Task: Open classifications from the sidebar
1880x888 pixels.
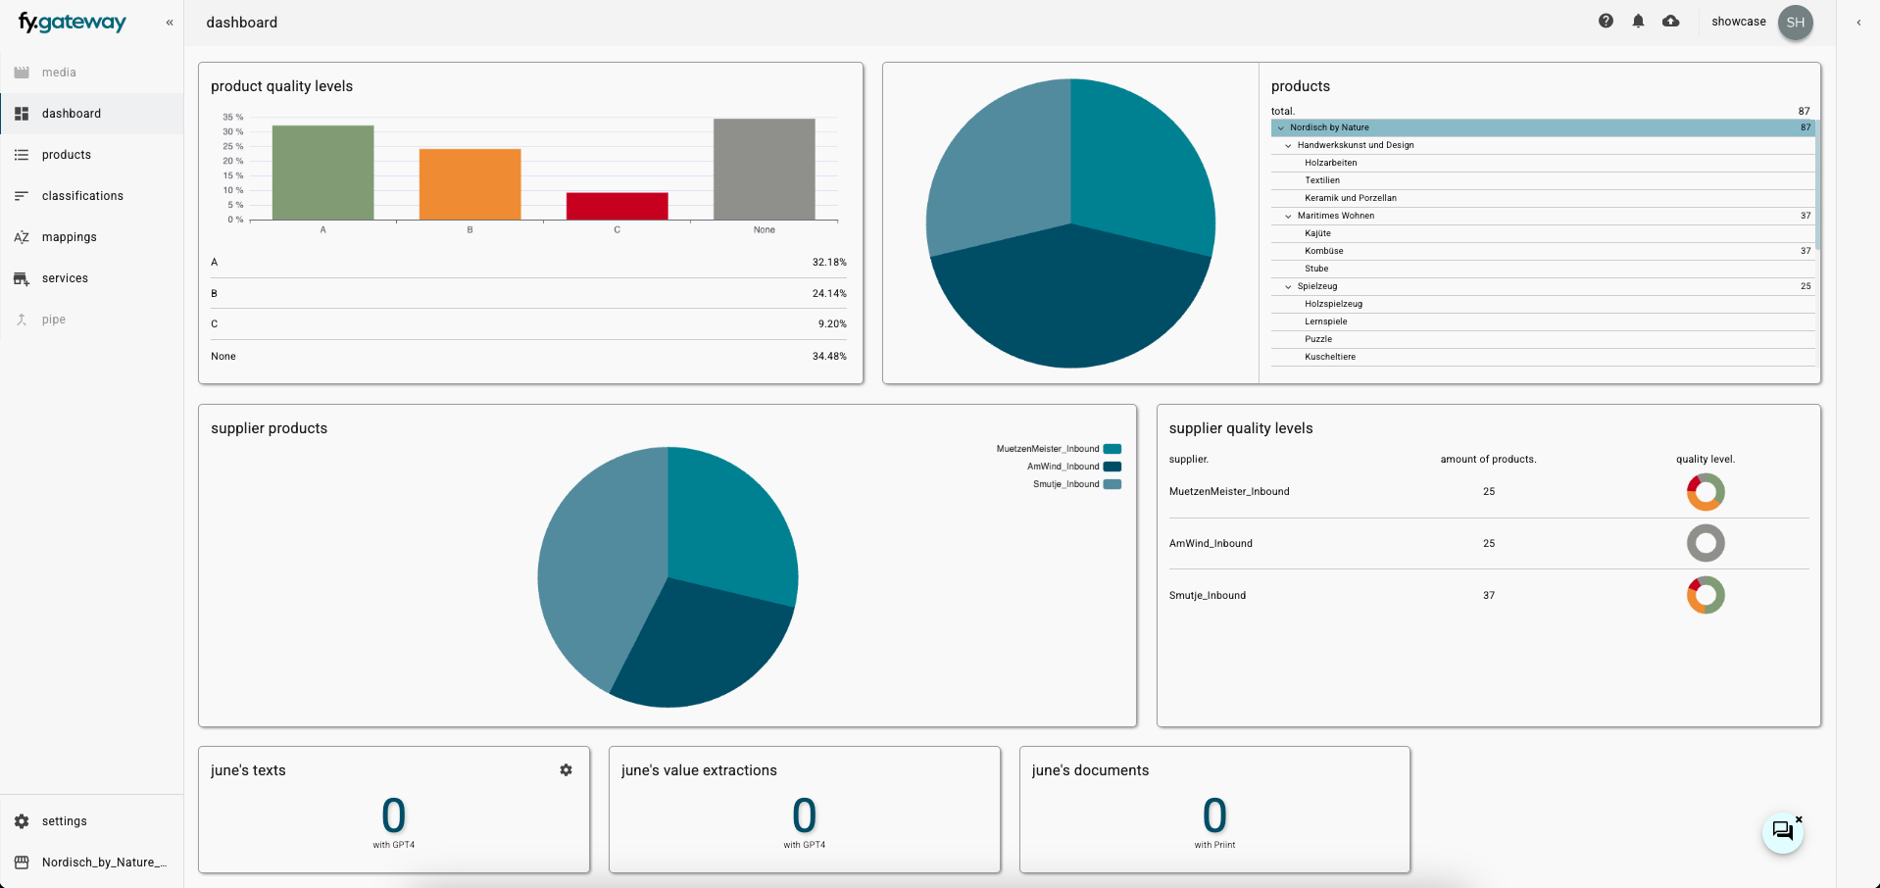Action: tap(82, 195)
